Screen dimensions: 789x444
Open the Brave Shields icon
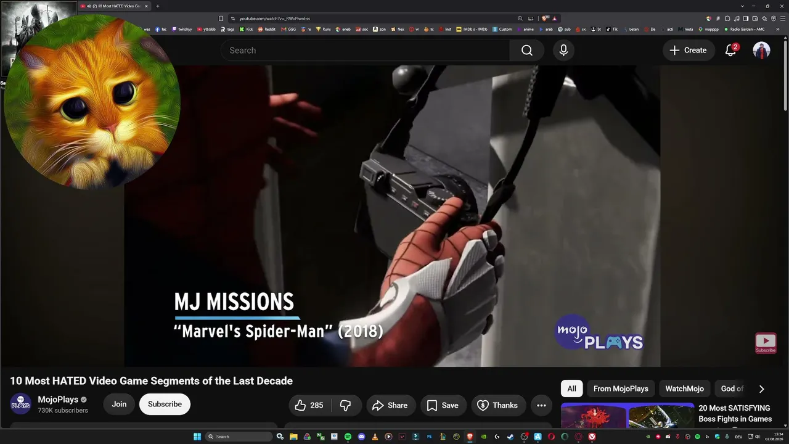tap(546, 18)
